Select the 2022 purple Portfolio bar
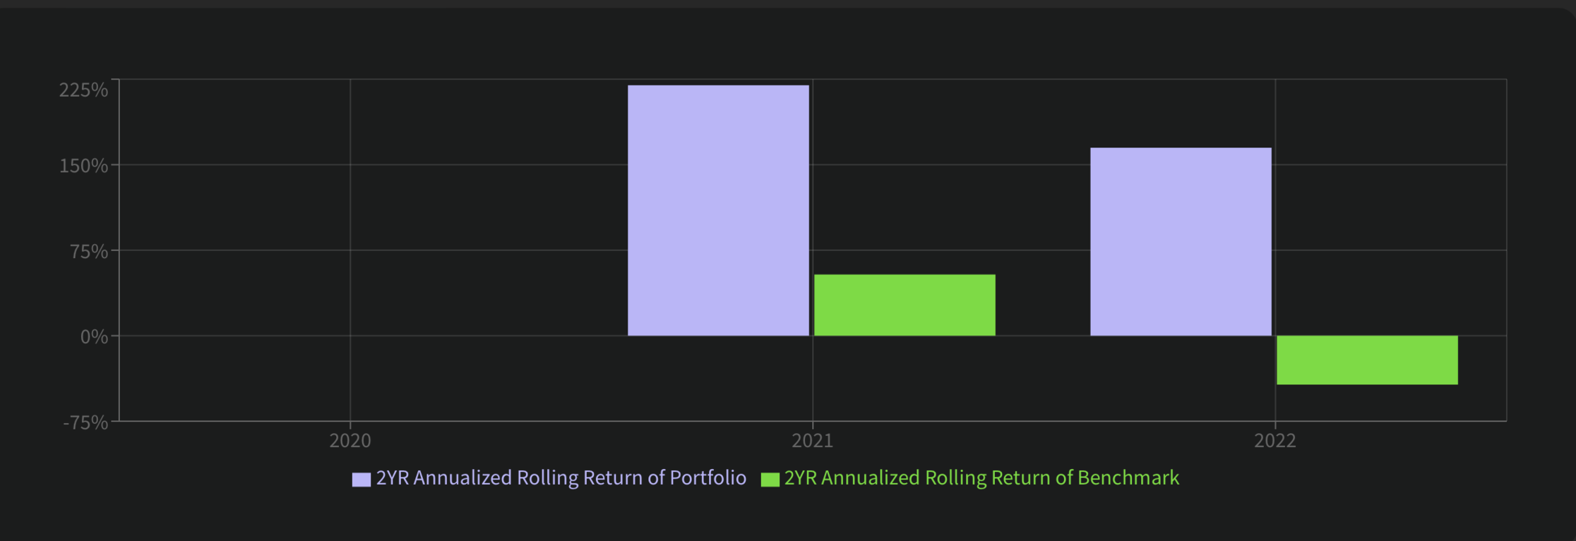The width and height of the screenshot is (1576, 541). [x=1181, y=241]
